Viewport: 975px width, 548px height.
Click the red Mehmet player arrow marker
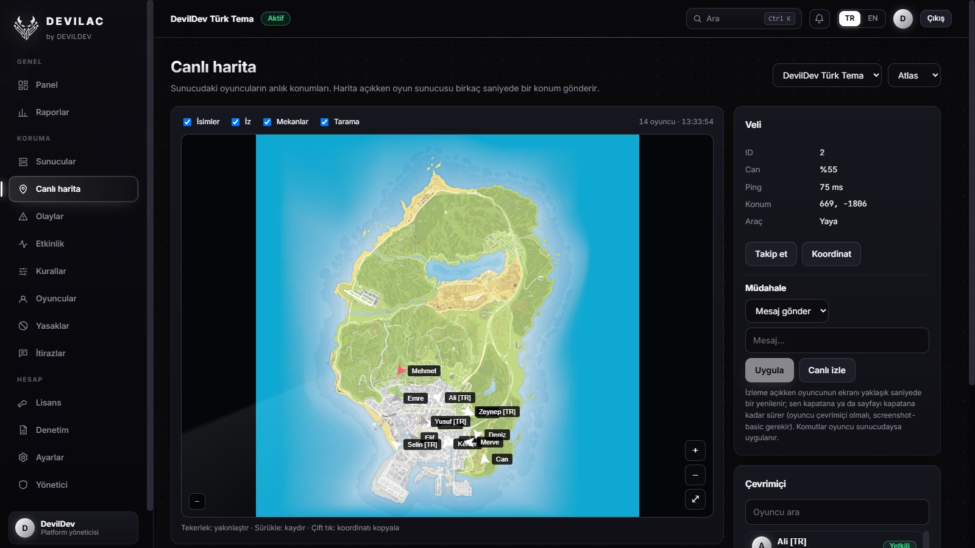(400, 370)
